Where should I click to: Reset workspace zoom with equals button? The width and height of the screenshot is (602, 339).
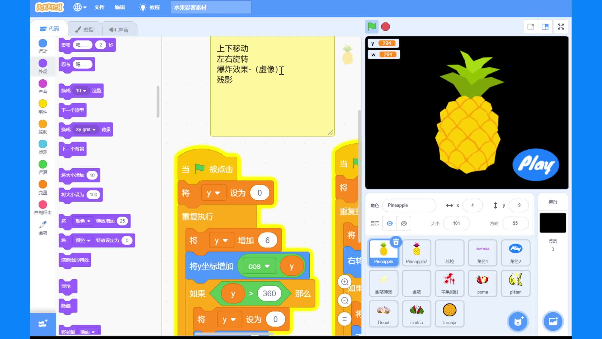click(345, 319)
